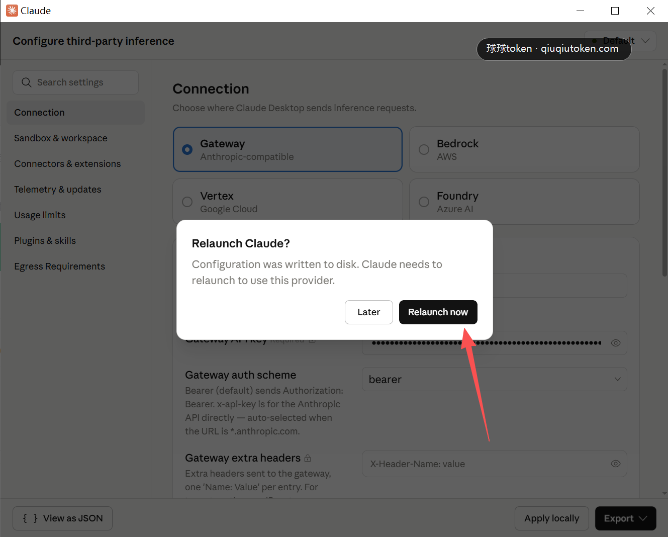
Task: Focus the Search settings field
Action: 75,82
